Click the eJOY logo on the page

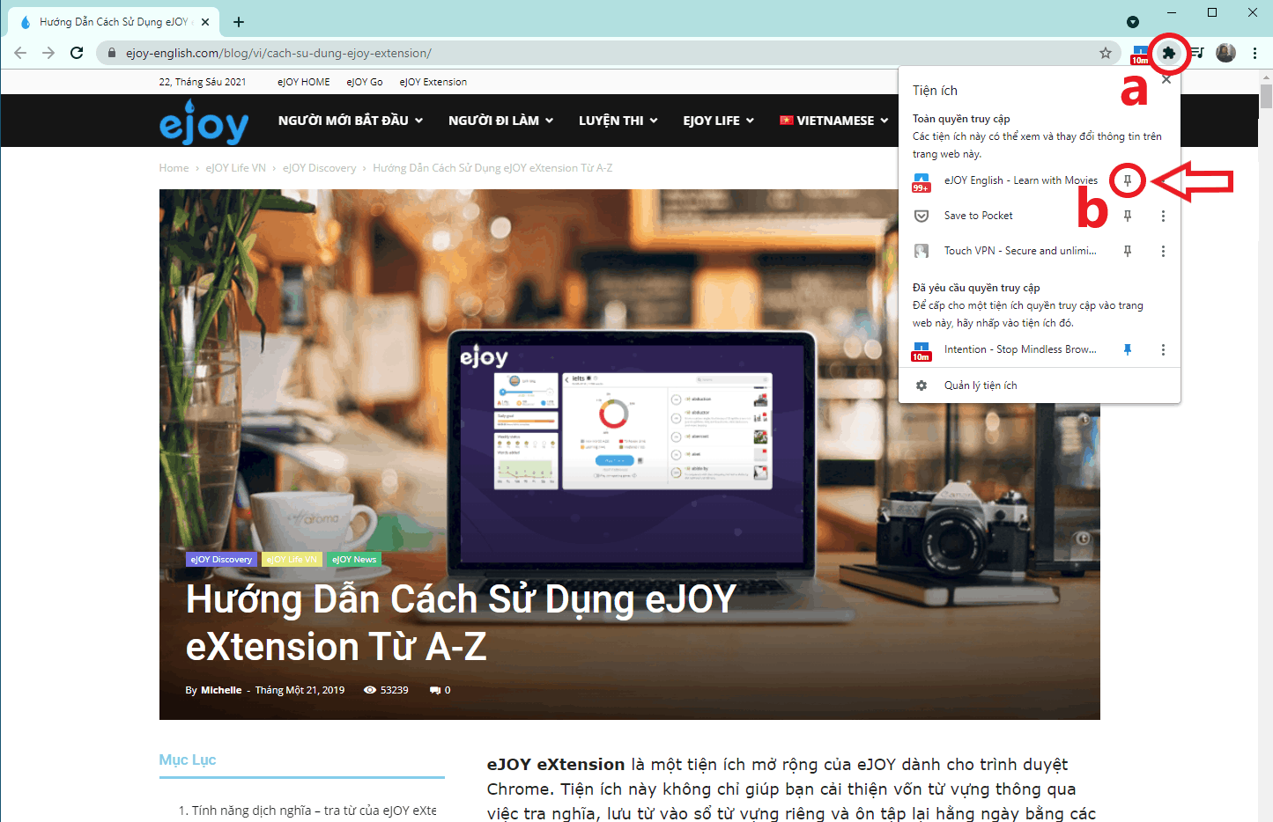pyautogui.click(x=204, y=123)
